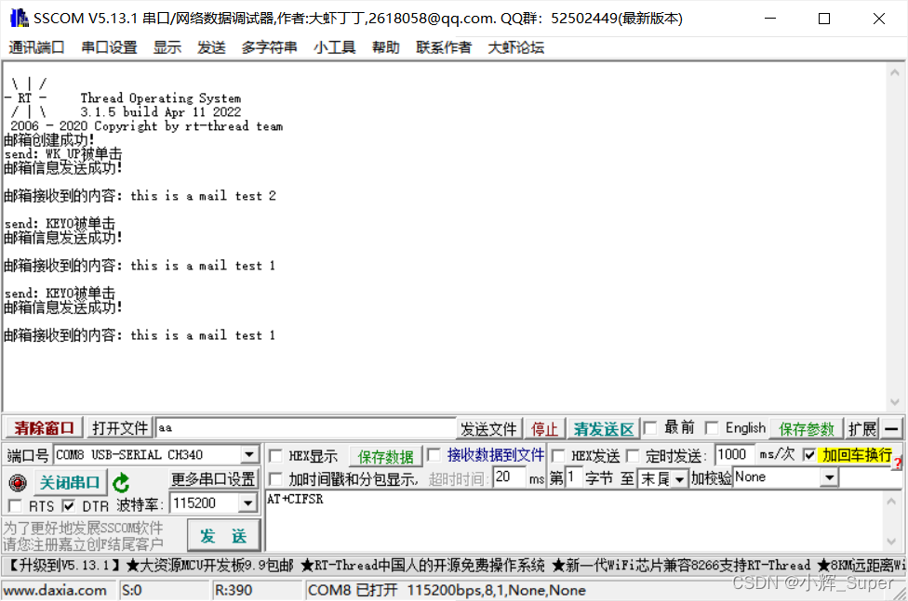
Task: Open the 端口号 COM8 port dropdown
Action: [x=249, y=454]
